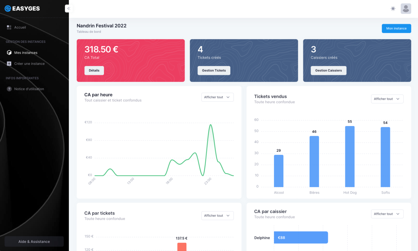
Task: Click the Delphine cashier label
Action: pyautogui.click(x=262, y=238)
